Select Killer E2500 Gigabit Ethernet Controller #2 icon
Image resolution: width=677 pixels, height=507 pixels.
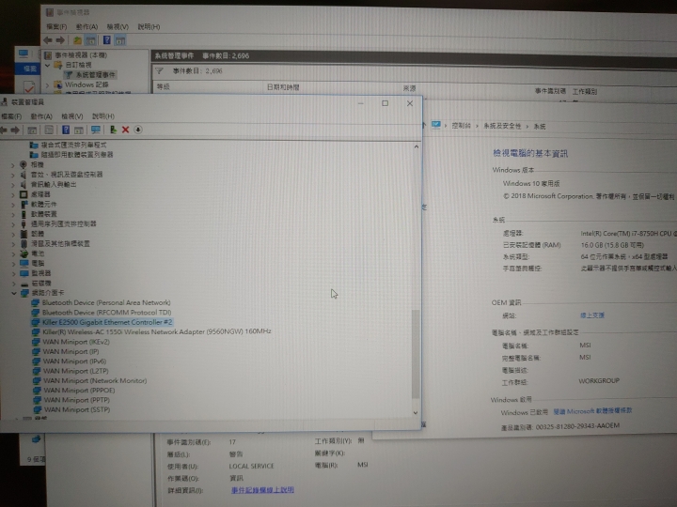pos(36,322)
